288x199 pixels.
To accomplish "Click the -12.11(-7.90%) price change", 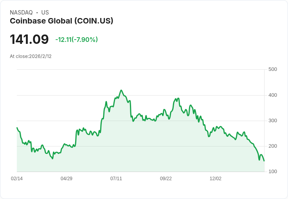I will click(77, 40).
